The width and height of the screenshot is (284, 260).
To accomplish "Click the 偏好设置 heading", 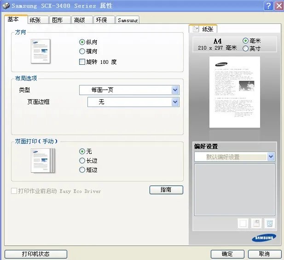I will (x=206, y=146).
